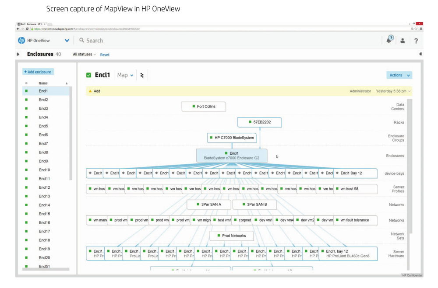Image resolution: width=438 pixels, height=288 pixels.
Task: Click the status column header dot
Action: click(x=26, y=83)
